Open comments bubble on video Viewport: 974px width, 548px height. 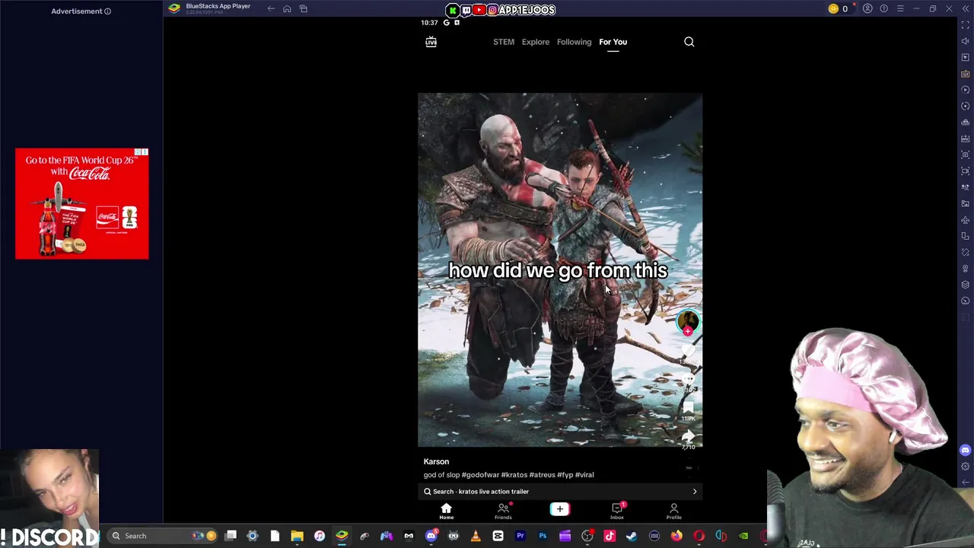click(688, 380)
